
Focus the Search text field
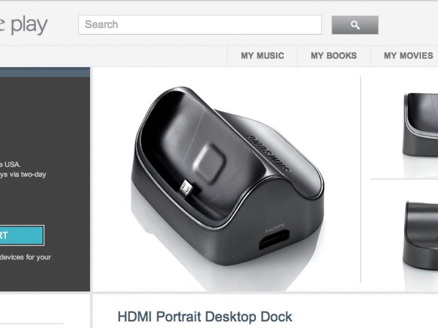point(200,25)
